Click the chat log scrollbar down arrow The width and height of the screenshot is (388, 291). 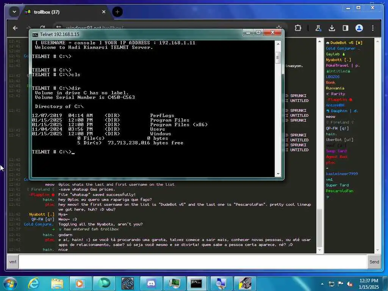(319, 250)
